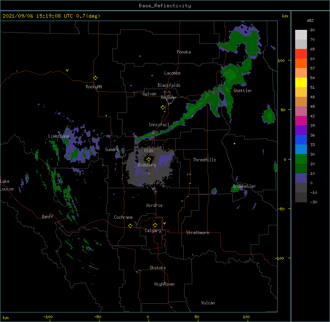The height and width of the screenshot is (322, 330).
Task: Click the Innisfail town label
Action: pyautogui.click(x=159, y=125)
